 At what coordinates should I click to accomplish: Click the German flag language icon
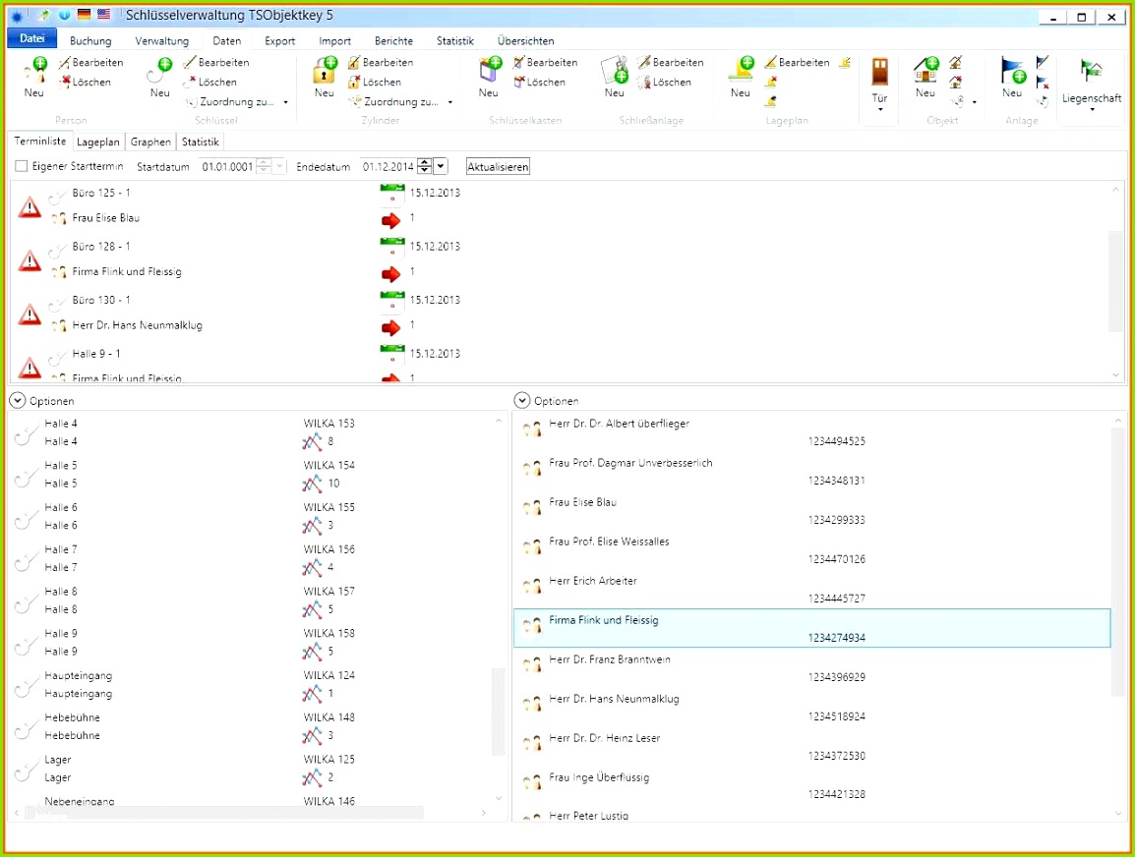[85, 15]
